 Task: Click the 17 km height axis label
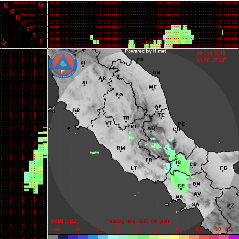tap(6, 5)
